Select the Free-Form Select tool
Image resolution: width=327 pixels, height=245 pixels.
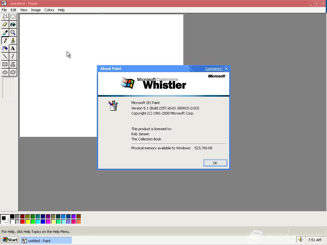[x=5, y=17]
